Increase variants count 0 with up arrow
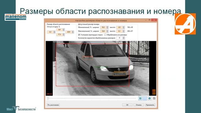 pyautogui.click(x=123, y=37)
